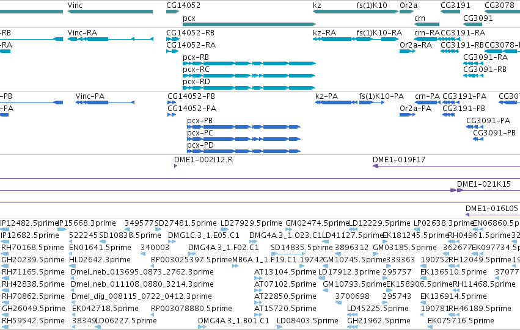Select the CG3091-RA transcript label
Viewport: 520px width, 330px height.
[x=486, y=57]
